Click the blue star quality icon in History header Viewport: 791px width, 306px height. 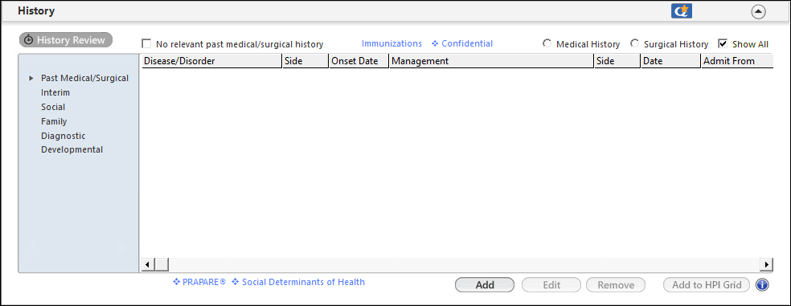681,11
